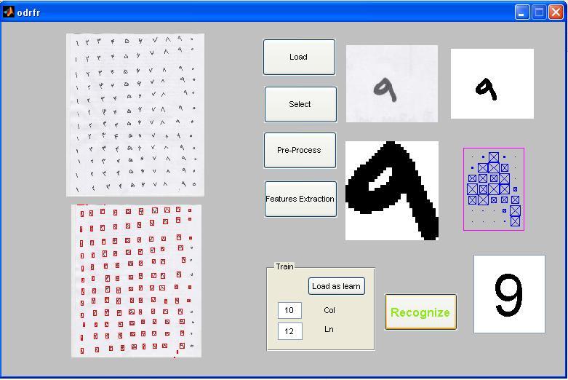Viewport: 568px width, 380px height.
Task: Focus the Ln input field containing 12
Action: 290,331
